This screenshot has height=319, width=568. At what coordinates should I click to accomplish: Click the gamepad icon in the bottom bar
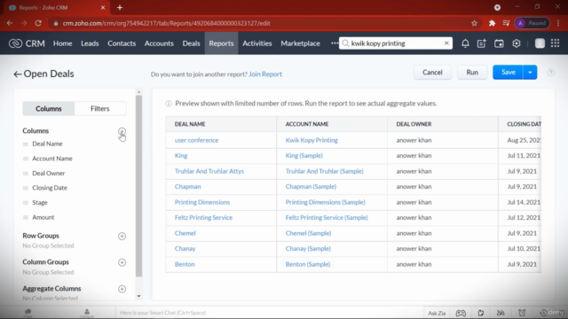pos(461,313)
